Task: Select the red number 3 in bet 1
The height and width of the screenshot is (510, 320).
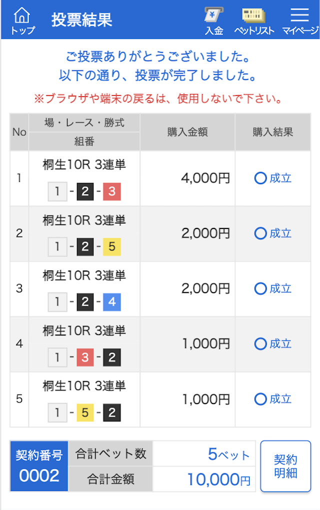Action: point(112,191)
